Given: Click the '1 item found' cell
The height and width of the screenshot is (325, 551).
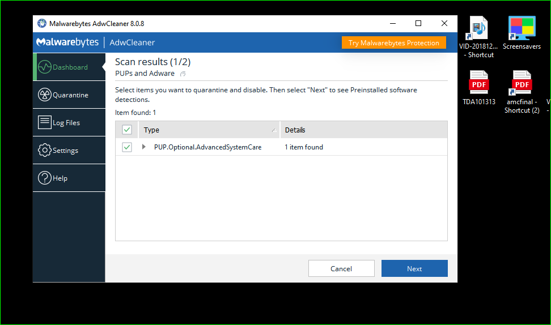Looking at the screenshot, I should (304, 147).
